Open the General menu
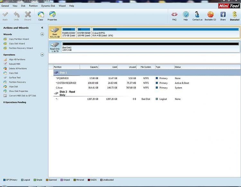 pos(5,6)
